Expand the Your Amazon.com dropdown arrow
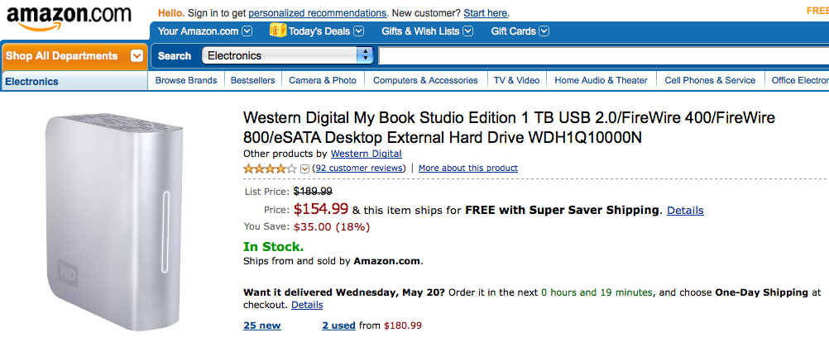This screenshot has width=829, height=342. pyautogui.click(x=247, y=31)
